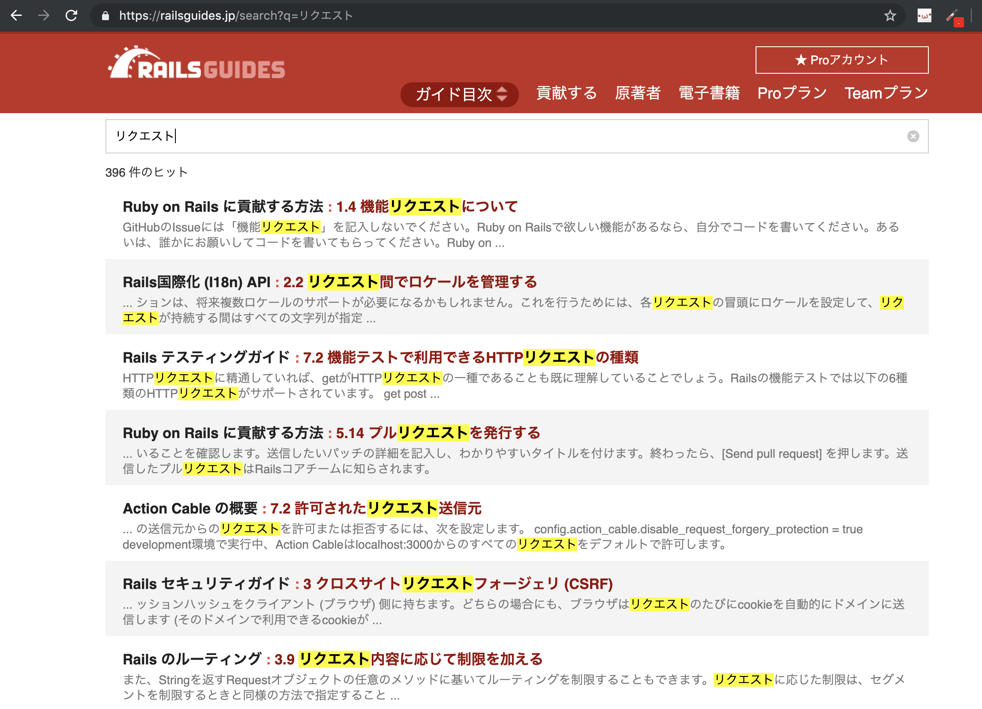
Task: Reload the page with the refresh icon
Action: 72,15
